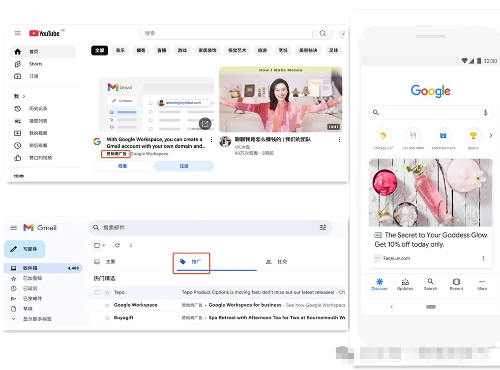Click the Gmail search options filter icon
Viewport: 500px width, 370px height.
(x=323, y=227)
